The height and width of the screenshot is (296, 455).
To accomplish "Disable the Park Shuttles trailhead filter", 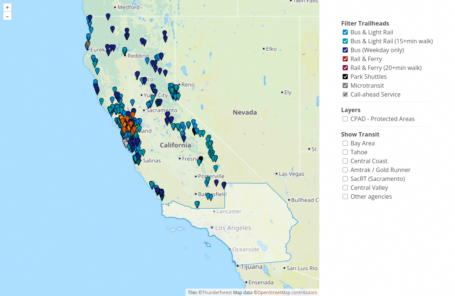I will (345, 77).
